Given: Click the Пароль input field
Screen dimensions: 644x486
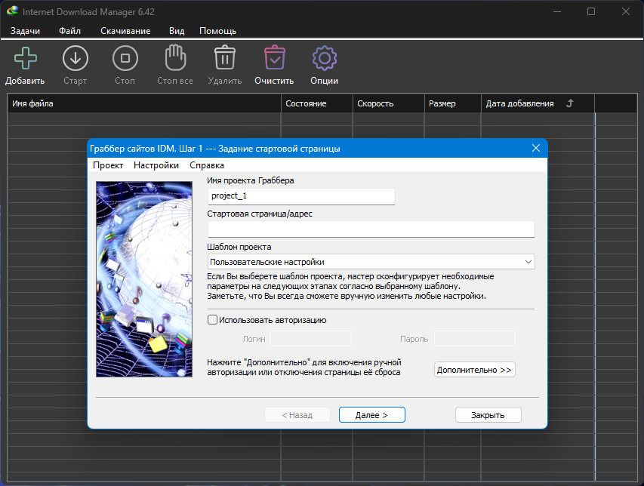Looking at the screenshot, I should (475, 339).
